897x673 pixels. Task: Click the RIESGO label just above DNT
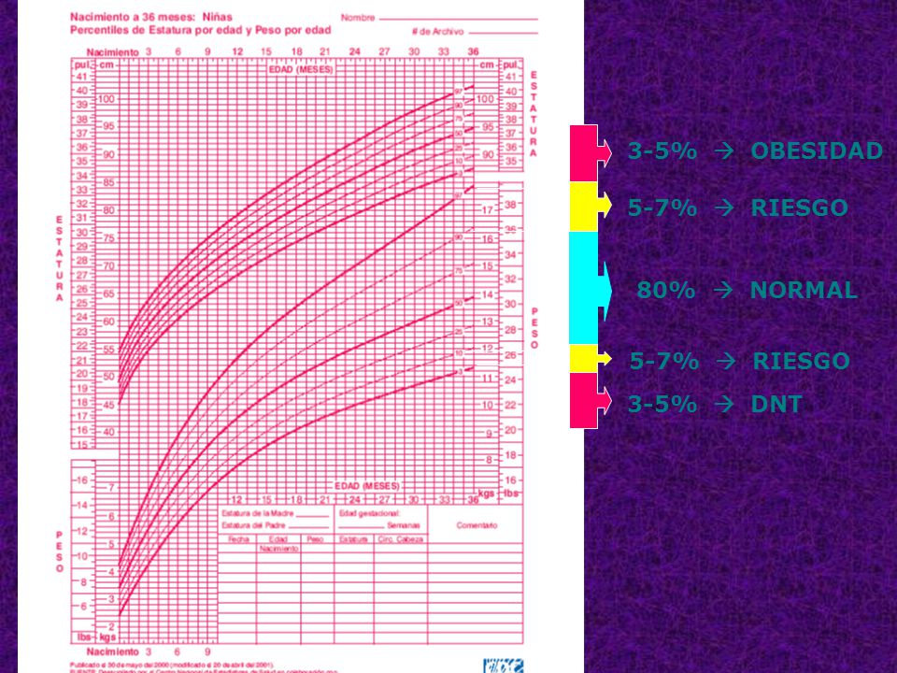(801, 361)
